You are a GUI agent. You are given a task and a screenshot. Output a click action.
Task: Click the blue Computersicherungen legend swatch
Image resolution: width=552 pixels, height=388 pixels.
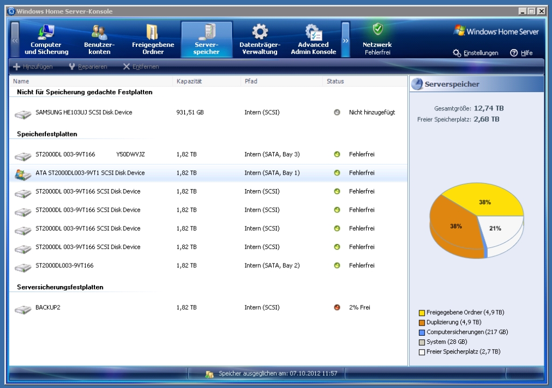[x=422, y=332]
